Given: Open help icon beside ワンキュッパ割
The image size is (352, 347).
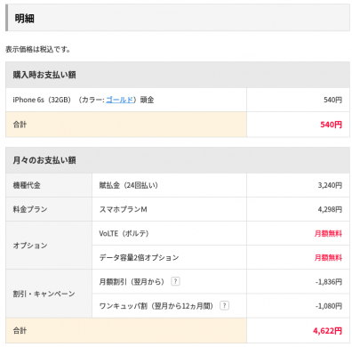Looking at the screenshot, I should (x=224, y=305).
